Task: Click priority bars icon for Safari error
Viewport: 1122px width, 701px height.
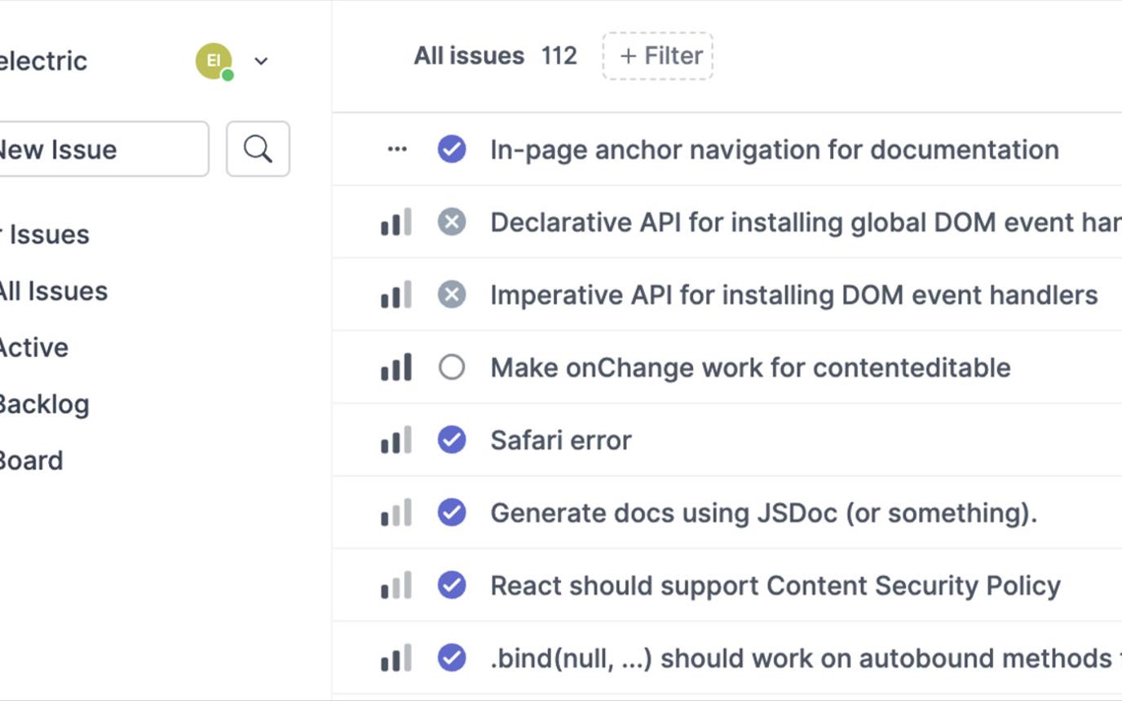Action: (396, 440)
